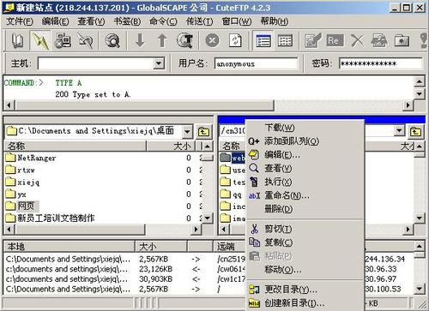Choose 下载(W) in the context menu
Screen dimensions: 429x311
pos(280,128)
